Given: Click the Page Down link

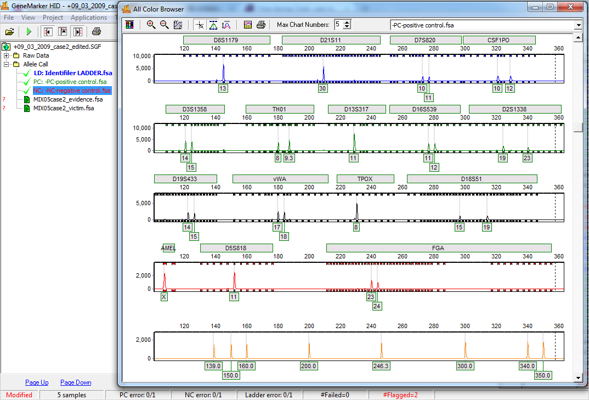Looking at the screenshot, I should click(76, 382).
